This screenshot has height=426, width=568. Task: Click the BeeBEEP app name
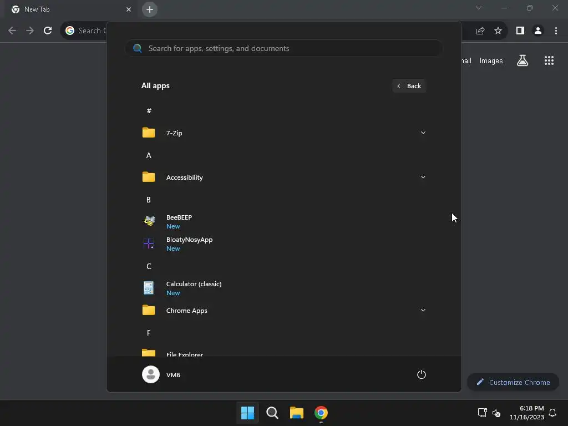[179, 217]
